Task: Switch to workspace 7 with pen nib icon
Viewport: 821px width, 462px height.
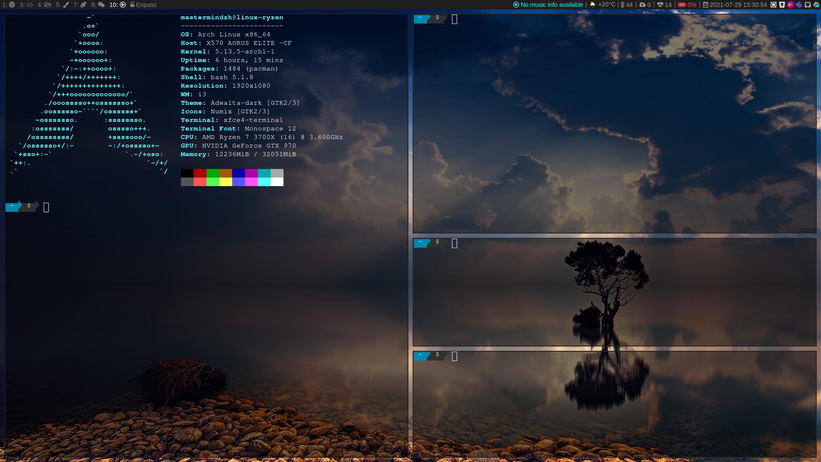Action: (80, 5)
